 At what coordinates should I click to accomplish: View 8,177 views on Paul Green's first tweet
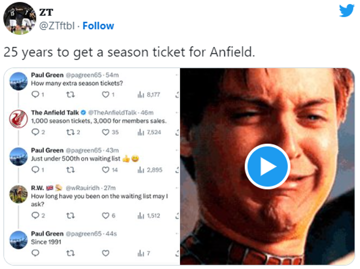148,94
